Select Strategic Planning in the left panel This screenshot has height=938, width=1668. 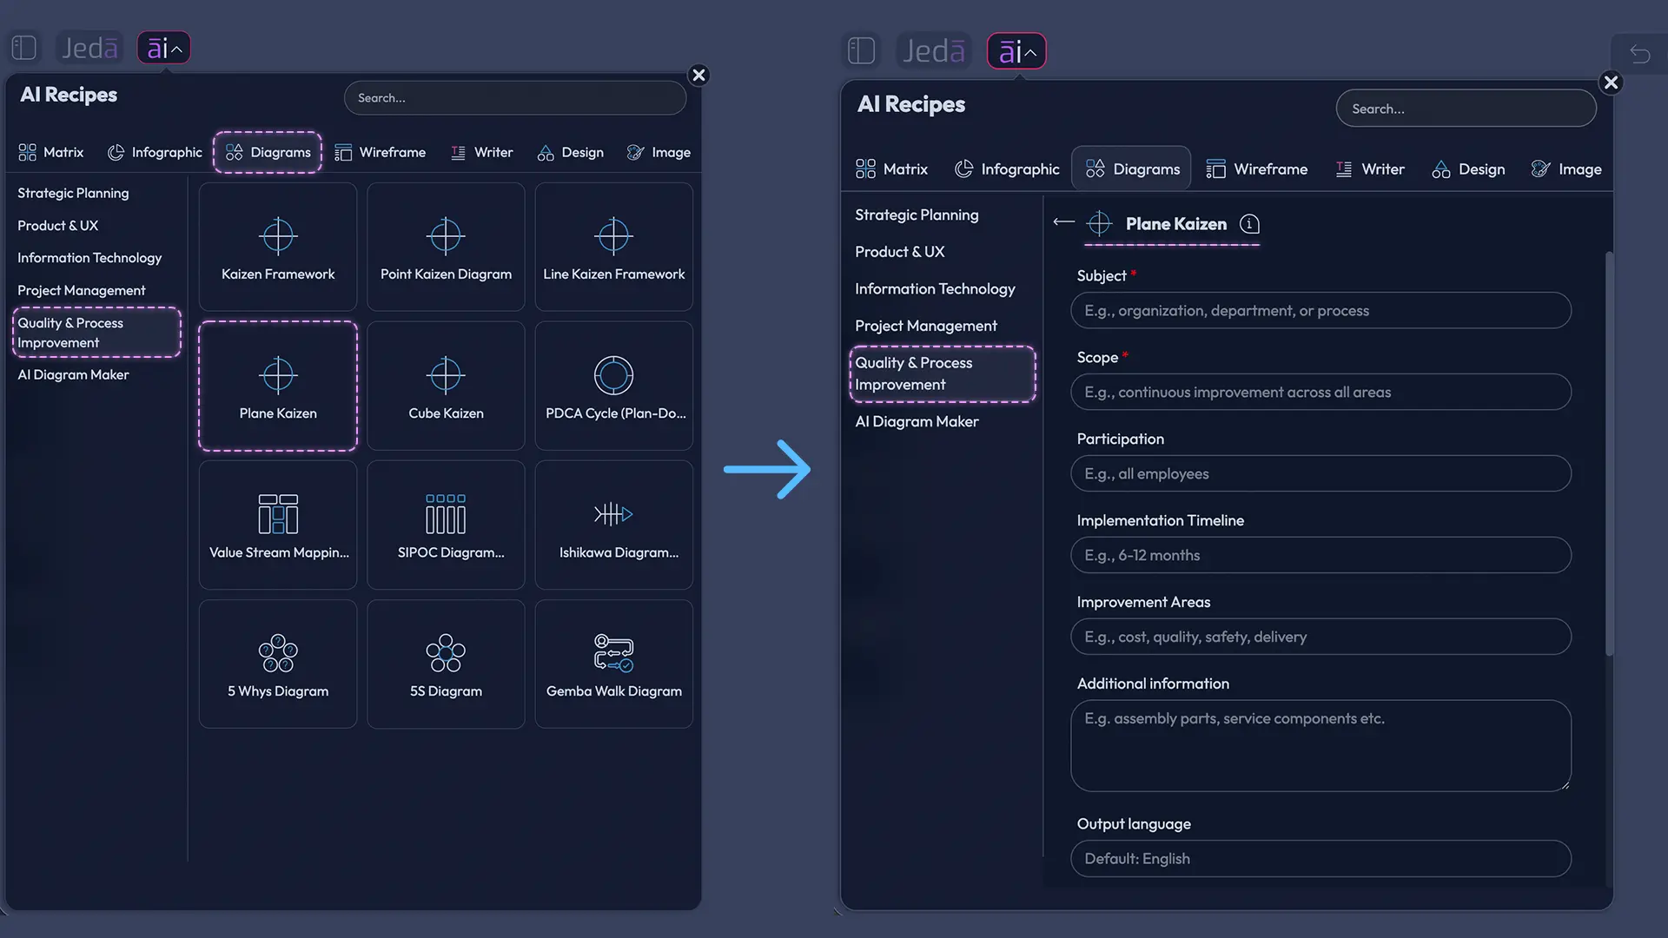(x=73, y=193)
